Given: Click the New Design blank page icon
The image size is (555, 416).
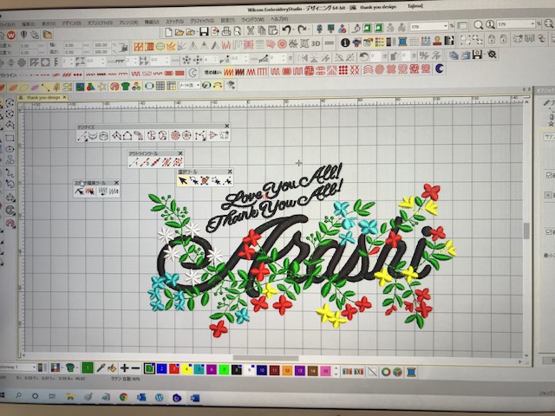Looking at the screenshot, I should tap(168, 32).
